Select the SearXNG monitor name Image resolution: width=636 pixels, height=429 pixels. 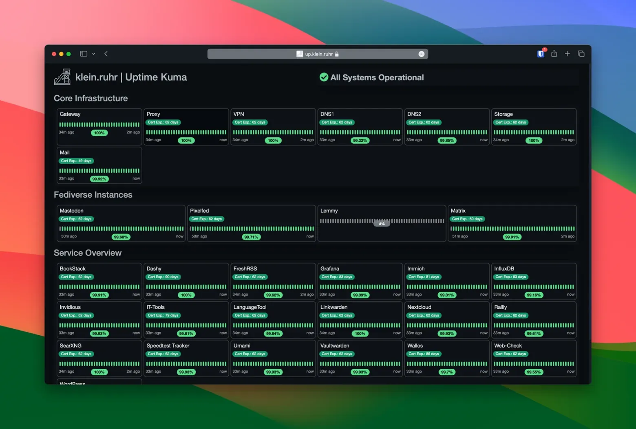coord(71,345)
